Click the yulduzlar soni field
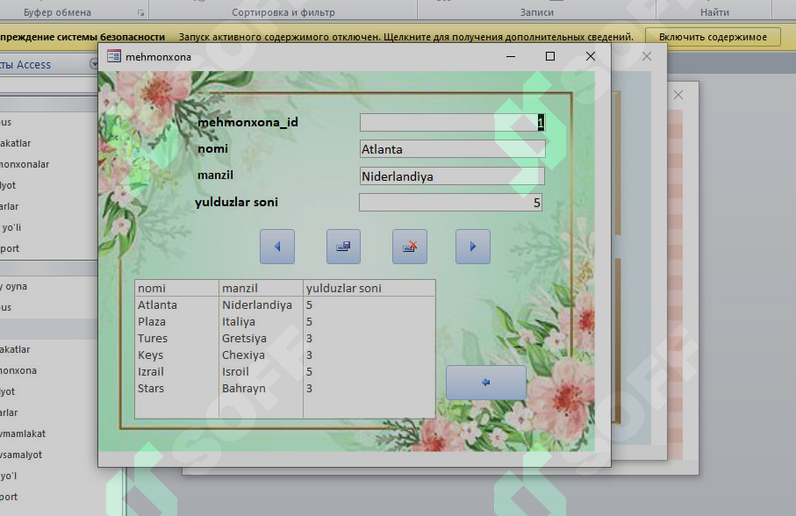 (451, 203)
